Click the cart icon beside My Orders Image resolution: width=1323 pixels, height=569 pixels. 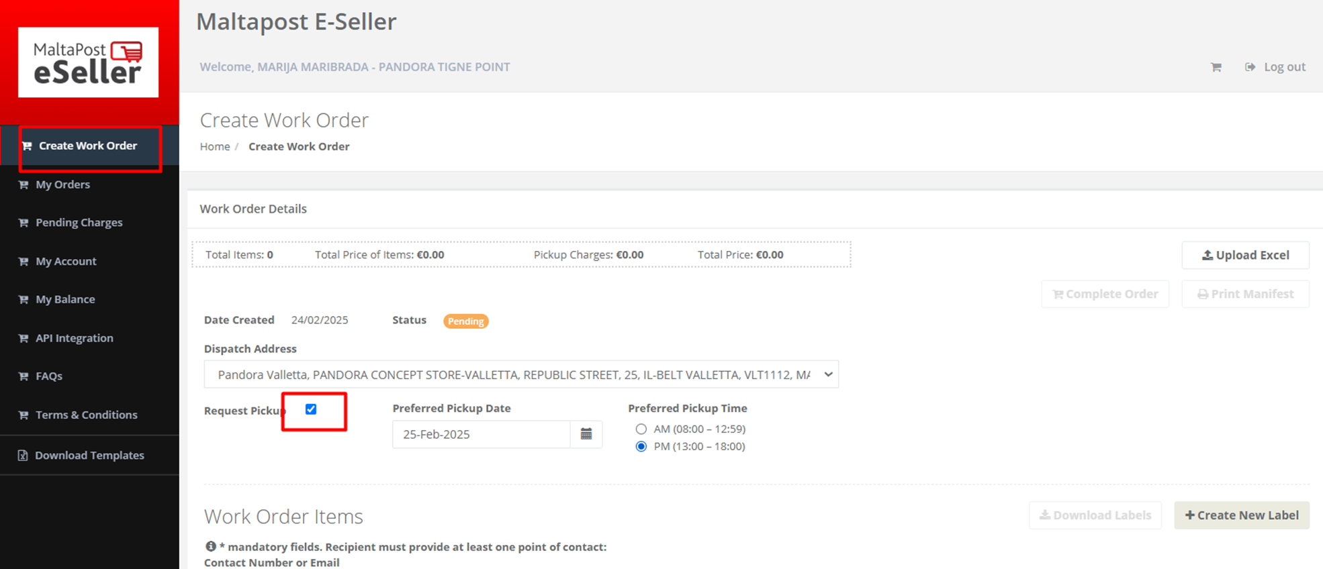24,185
